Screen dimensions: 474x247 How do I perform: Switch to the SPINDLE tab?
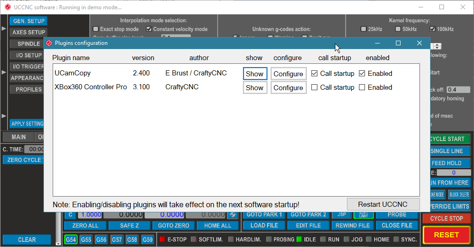27,44
